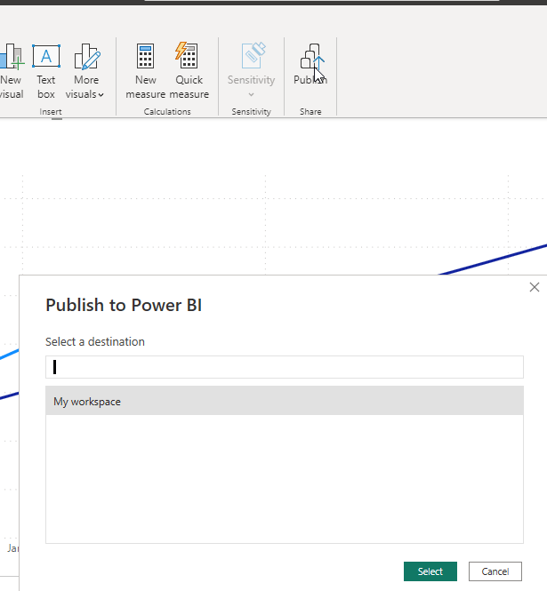Screen dimensions: 547x591
Task: Create a New measure
Action: pos(146,71)
